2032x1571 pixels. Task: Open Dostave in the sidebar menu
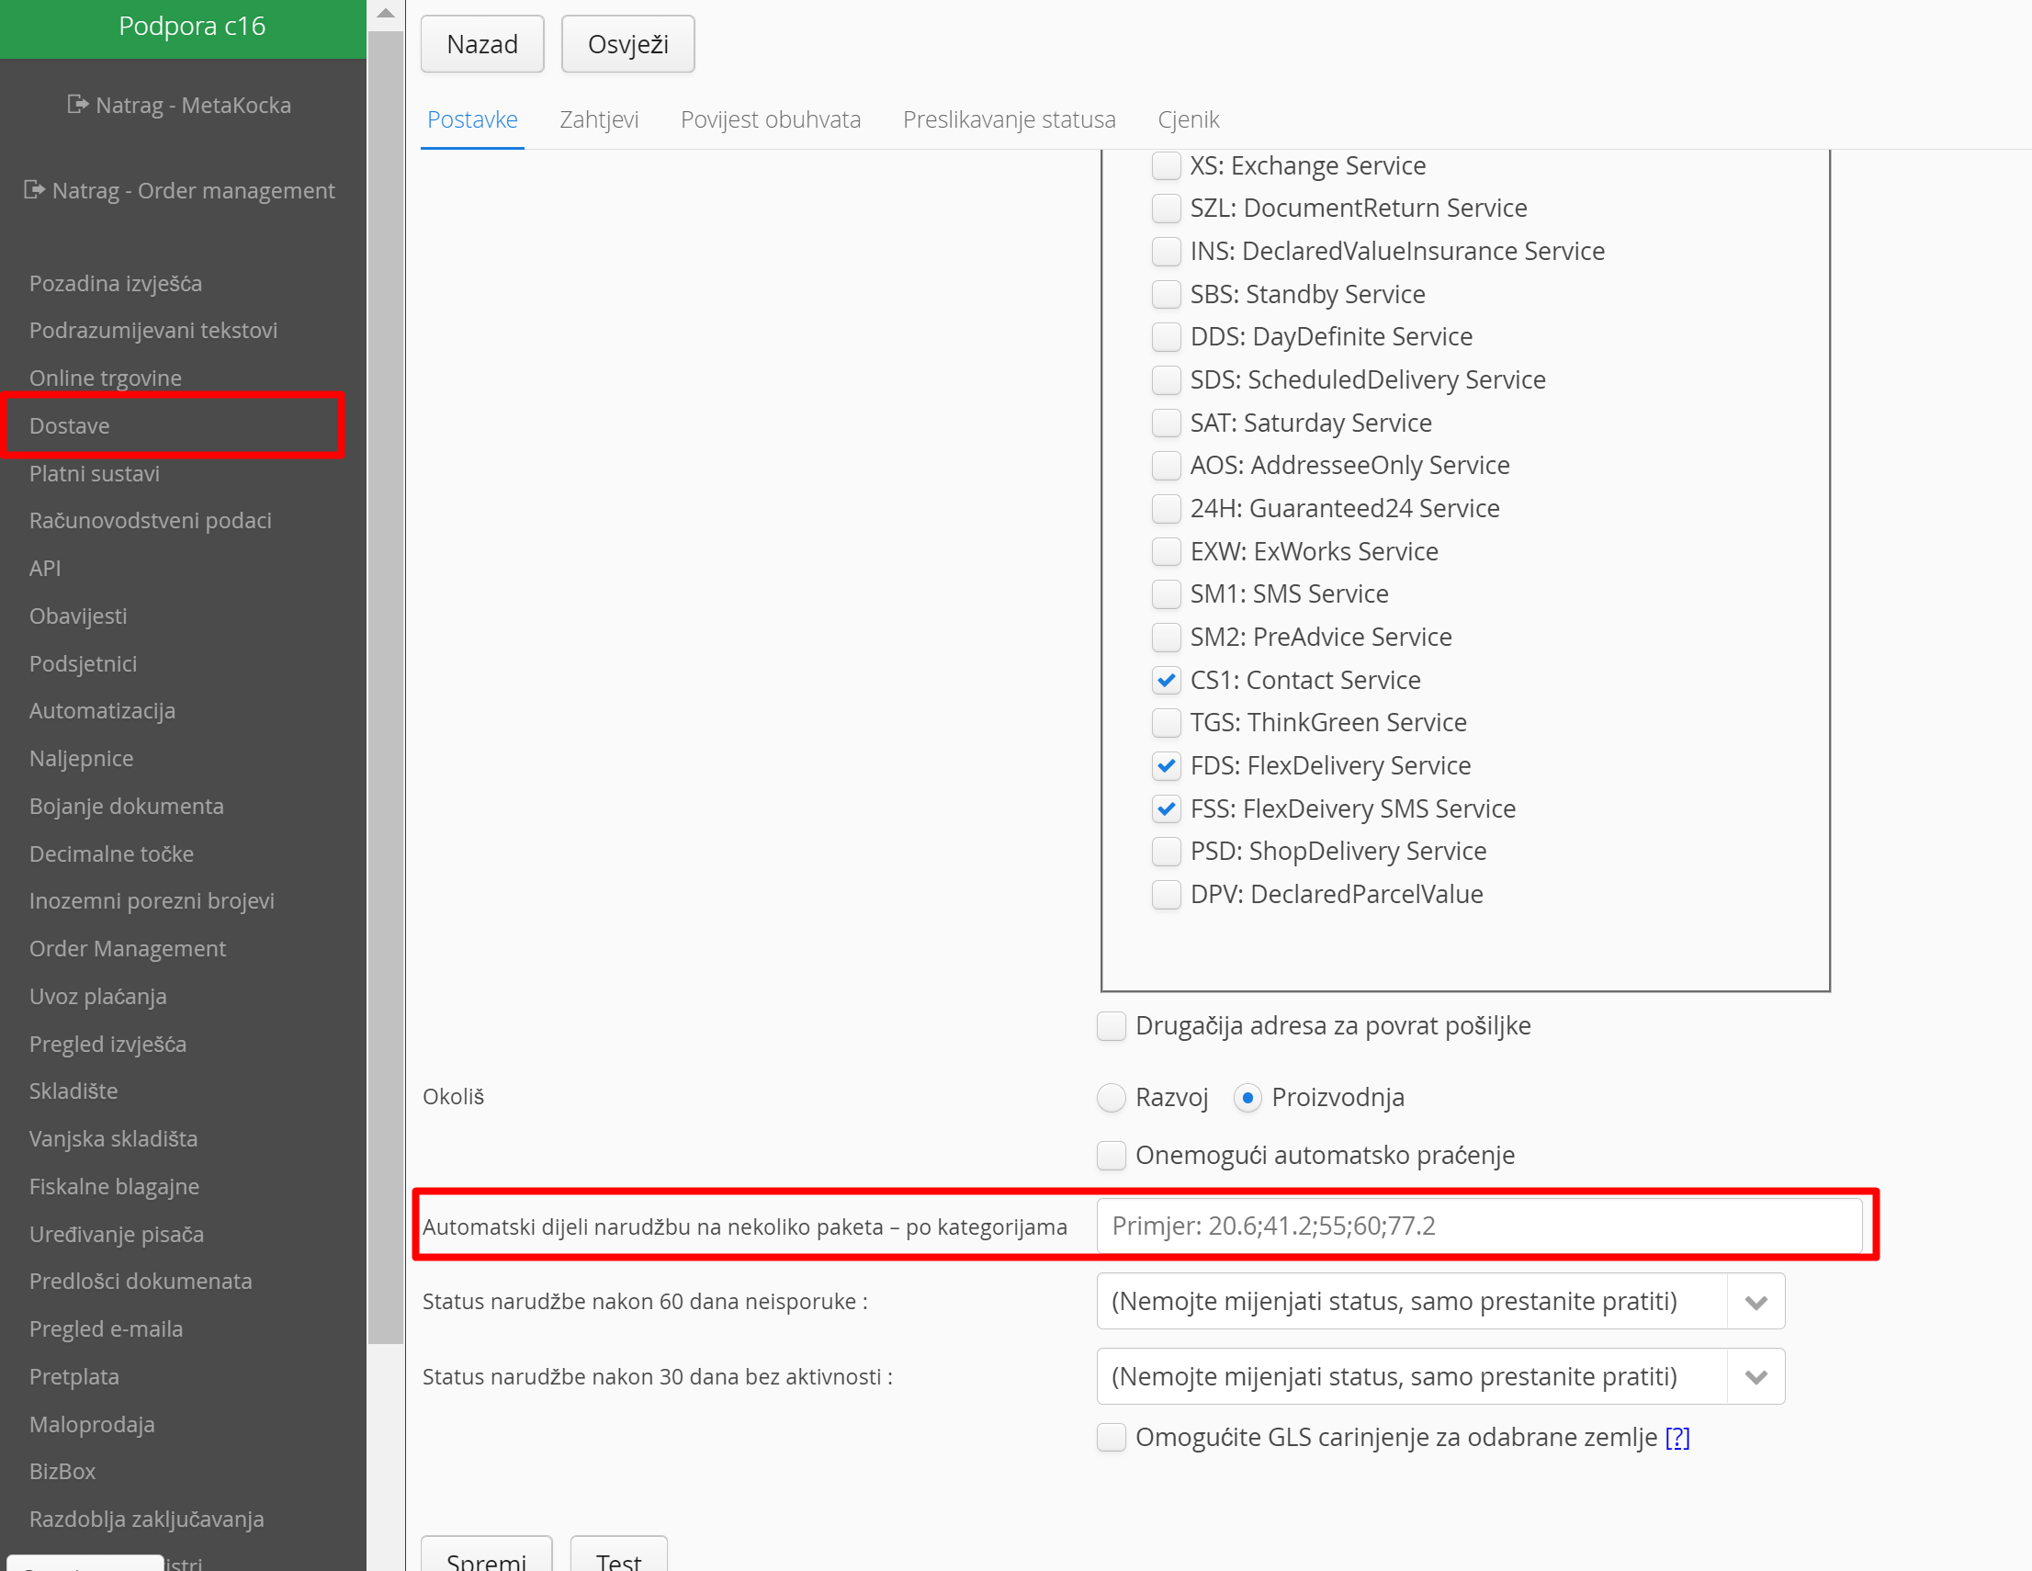[x=70, y=425]
